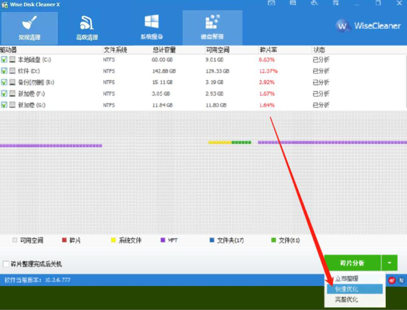The height and width of the screenshot is (310, 407).
Task: Click the red Weibo icon in status bar
Action: [392, 280]
